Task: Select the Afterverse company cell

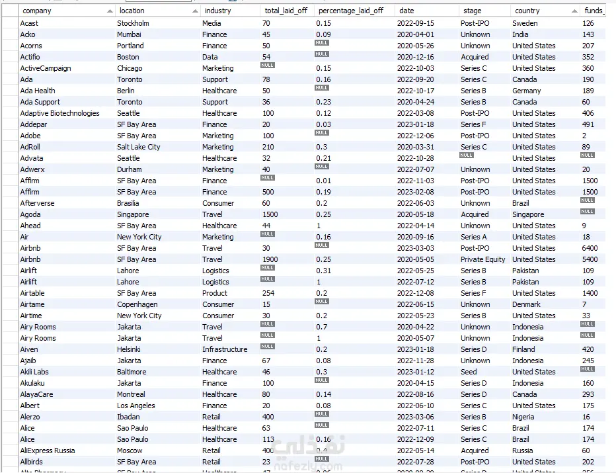Action: point(66,203)
